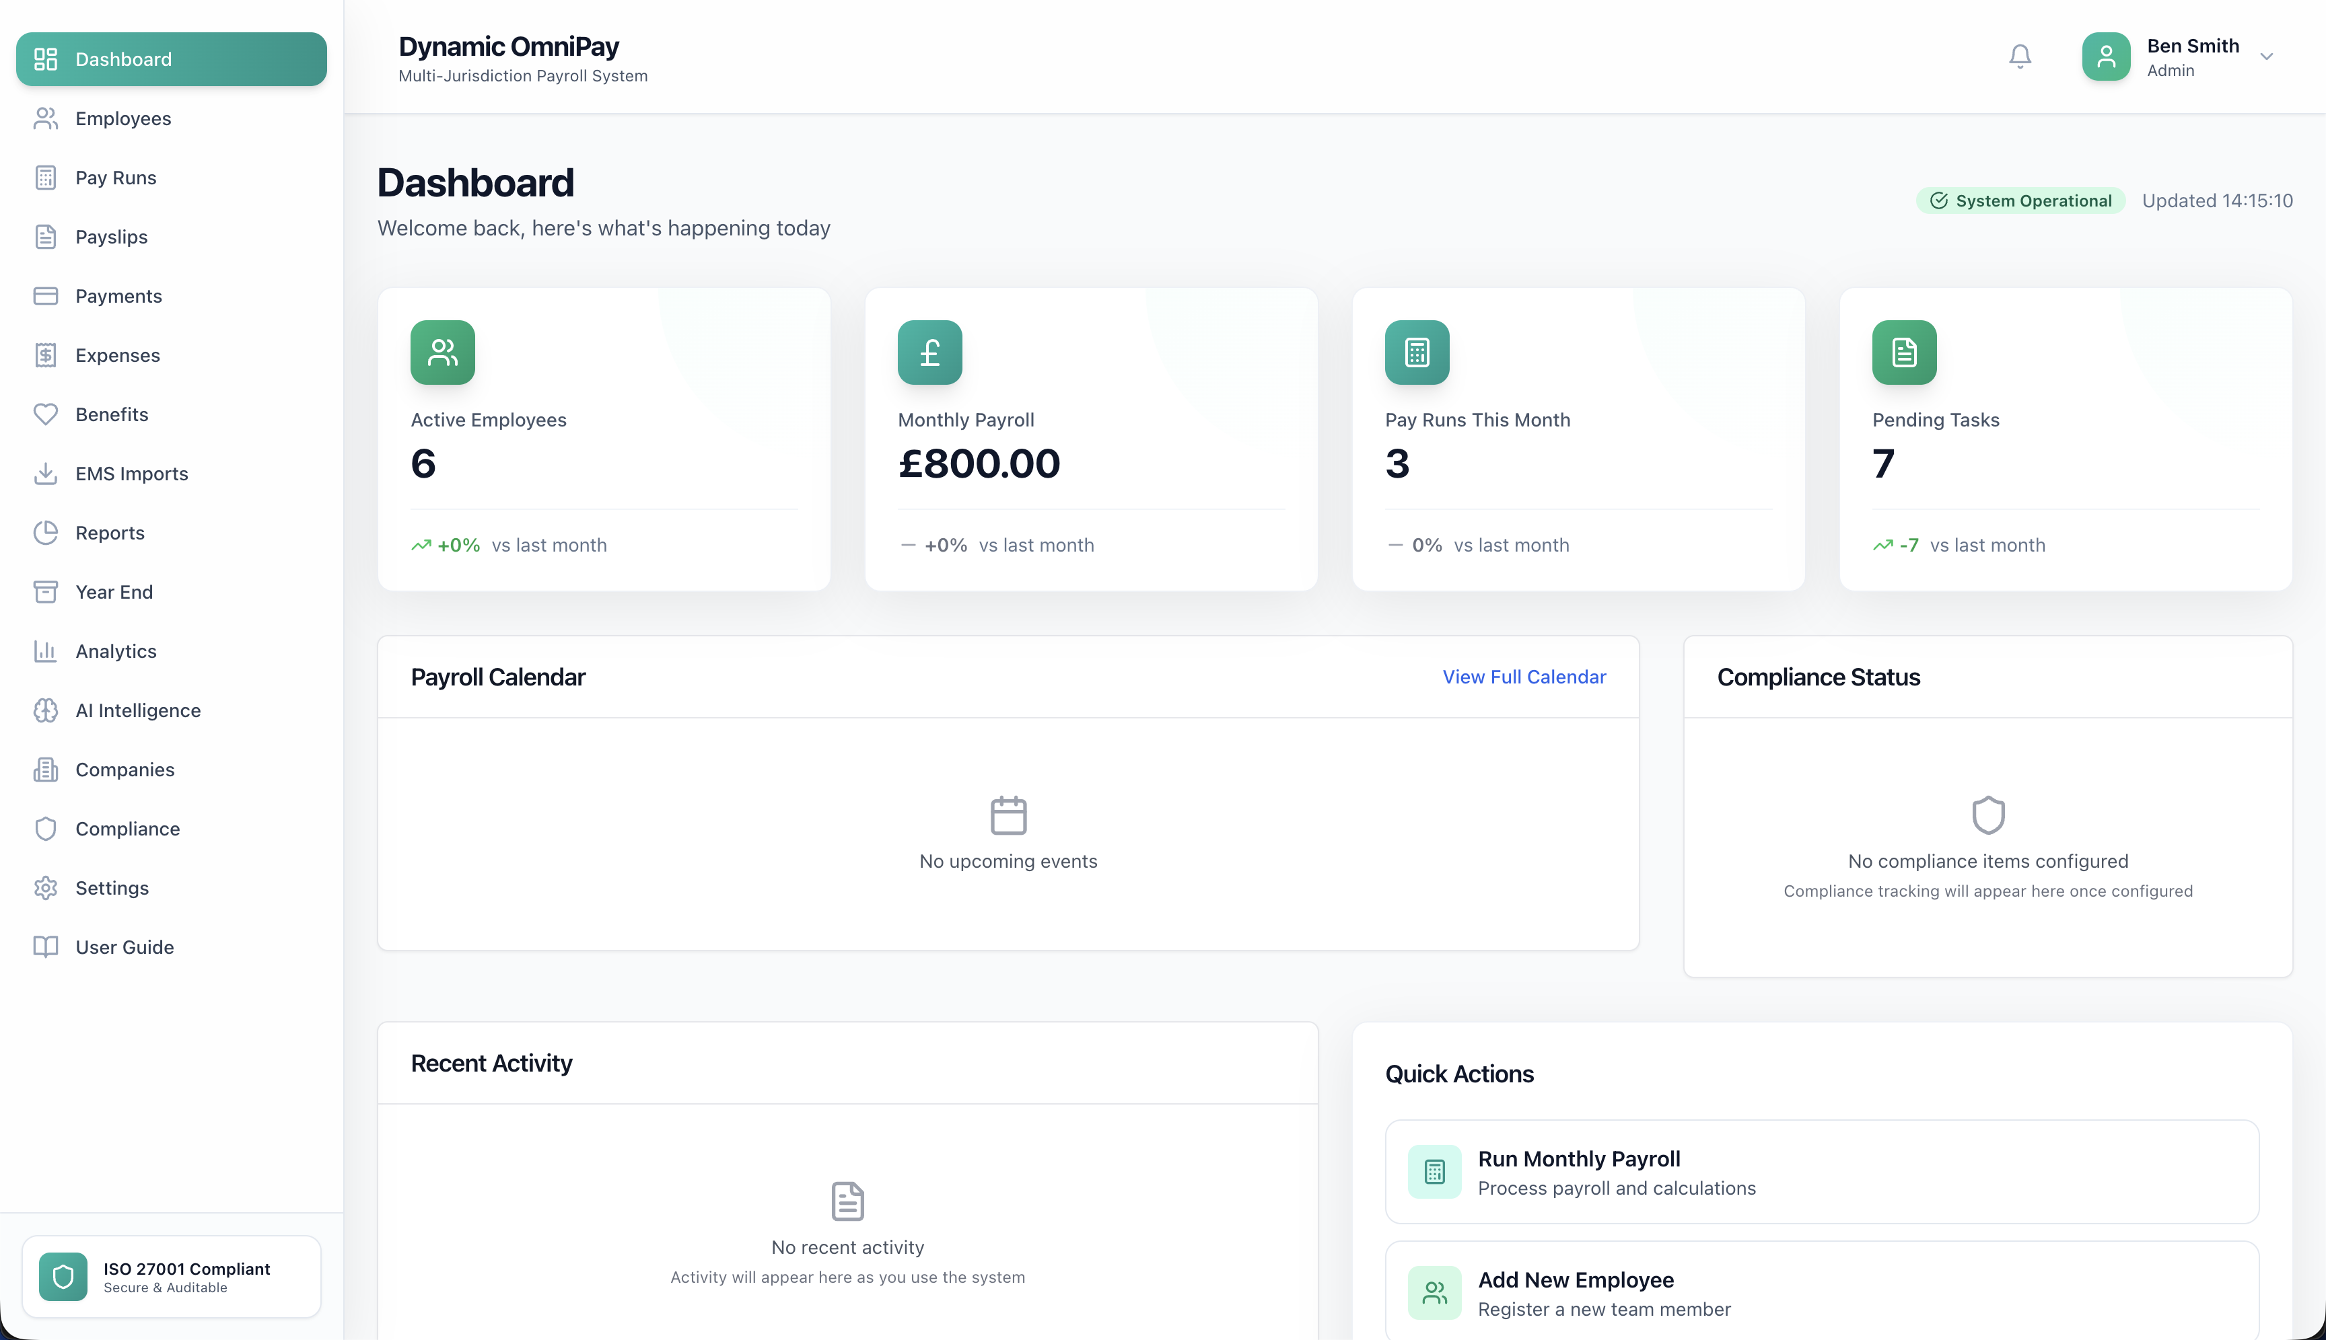The height and width of the screenshot is (1340, 2326).
Task: Click the Pending Tasks count 7
Action: 1883,463
